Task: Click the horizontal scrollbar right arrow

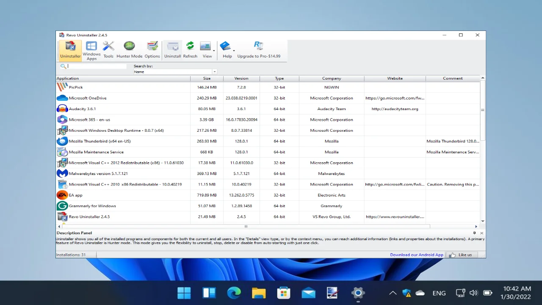Action: pyautogui.click(x=476, y=226)
